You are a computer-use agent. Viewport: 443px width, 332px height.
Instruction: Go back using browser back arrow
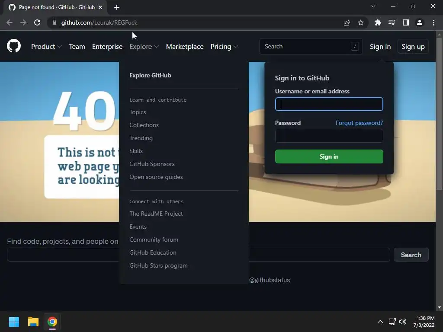click(x=10, y=22)
